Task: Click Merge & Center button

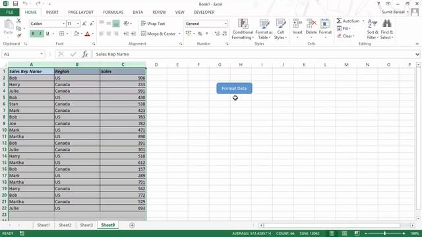Action: pyautogui.click(x=158, y=34)
